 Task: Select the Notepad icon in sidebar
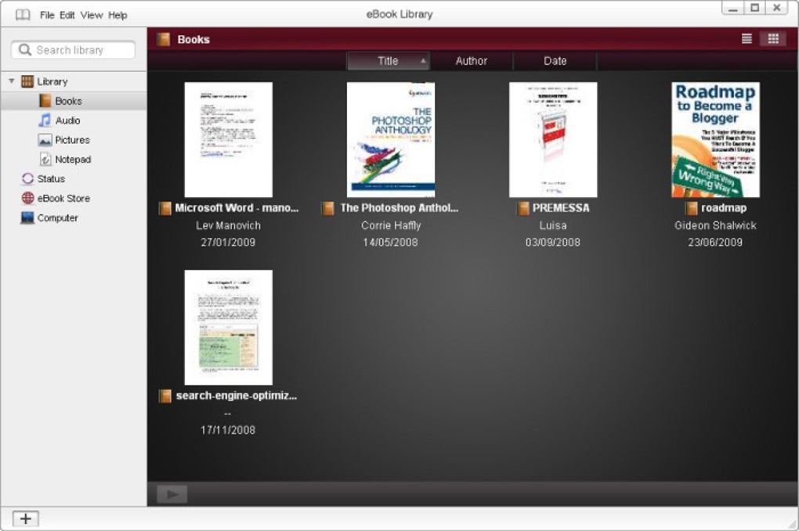coord(45,160)
